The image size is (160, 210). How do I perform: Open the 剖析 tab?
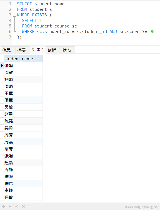[53, 50]
